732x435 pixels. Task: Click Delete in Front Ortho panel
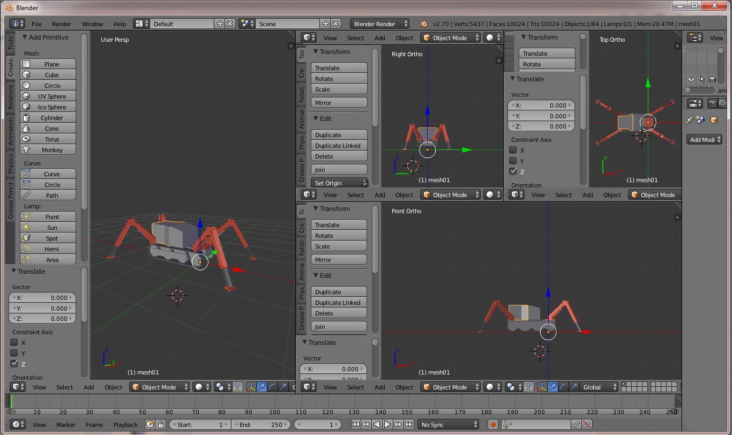(x=339, y=313)
